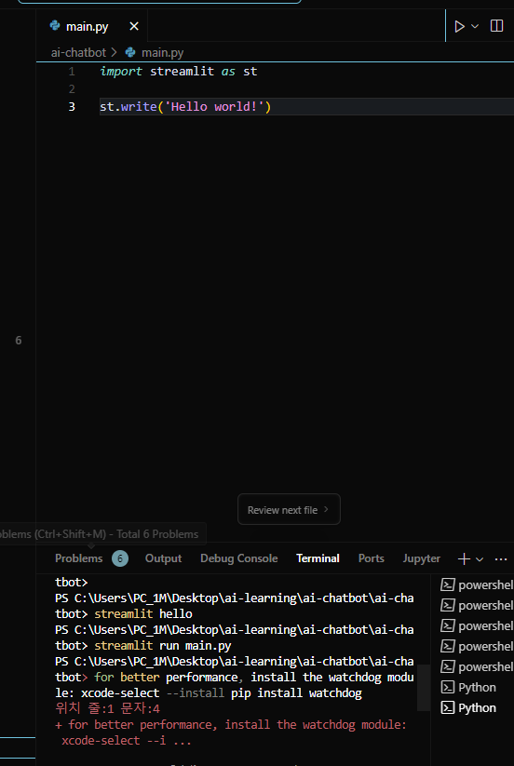Select the main.py editor tab

pos(92,26)
